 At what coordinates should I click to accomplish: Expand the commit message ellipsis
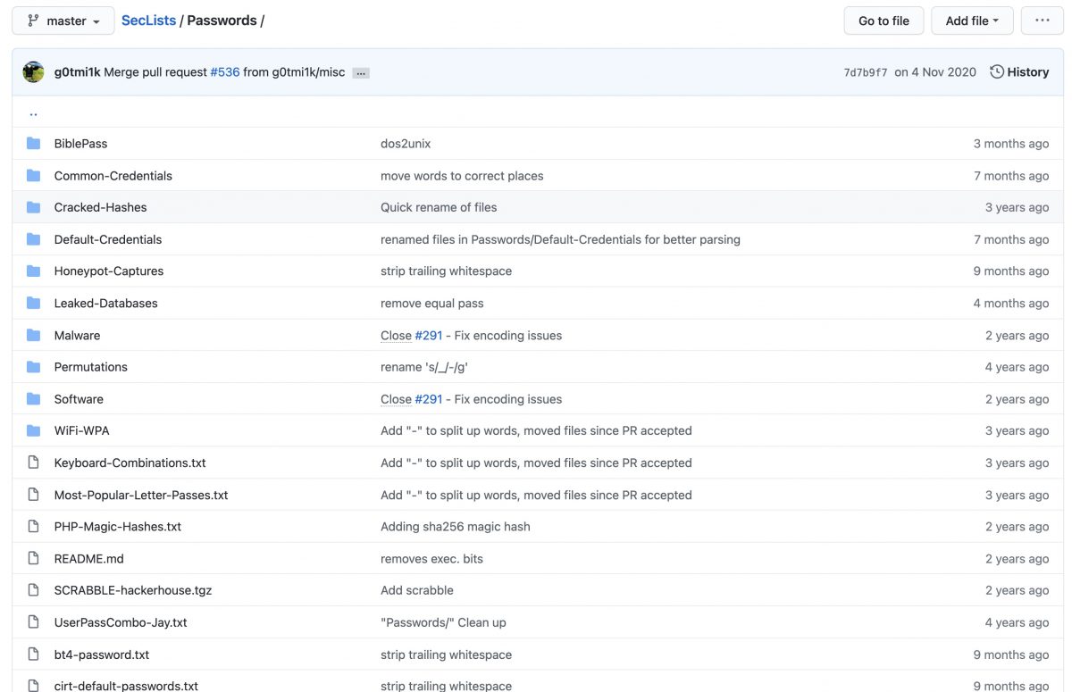tap(361, 73)
